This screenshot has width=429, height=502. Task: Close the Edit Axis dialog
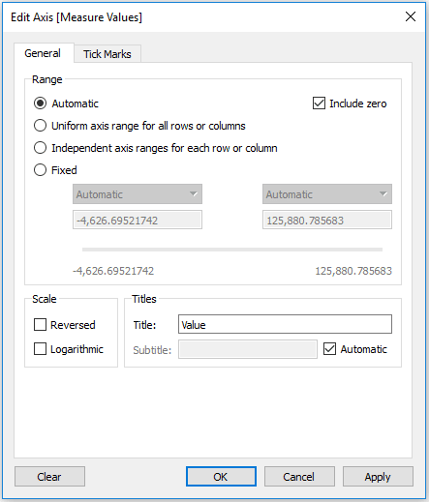(411, 16)
